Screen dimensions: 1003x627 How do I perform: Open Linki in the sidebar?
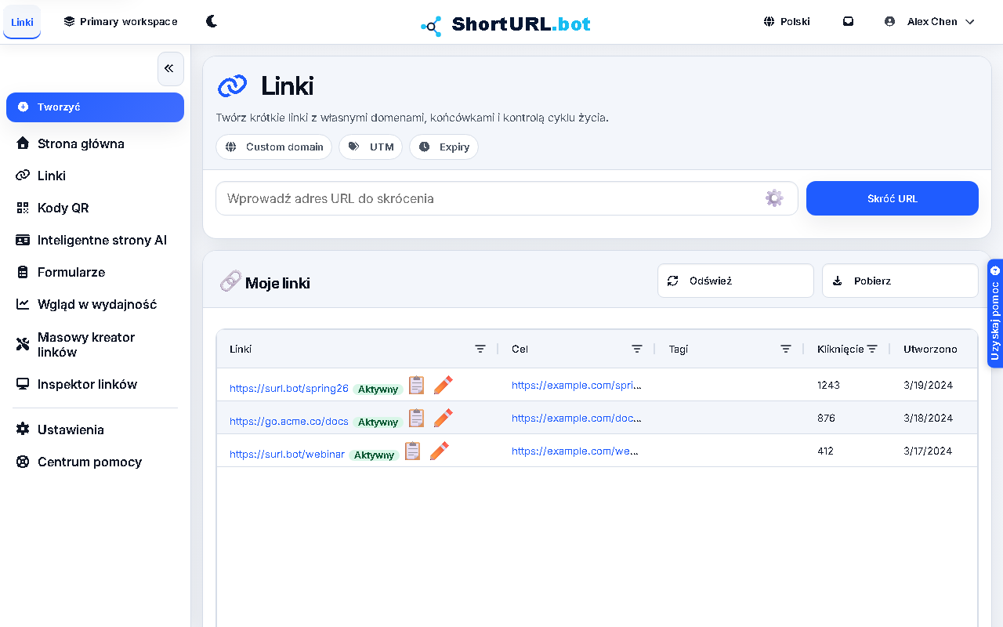click(95, 176)
